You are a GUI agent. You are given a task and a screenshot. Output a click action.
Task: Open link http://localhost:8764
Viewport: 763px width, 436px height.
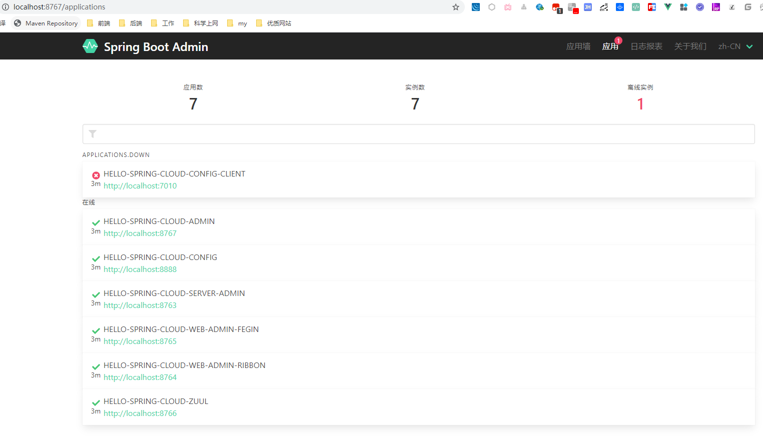140,377
